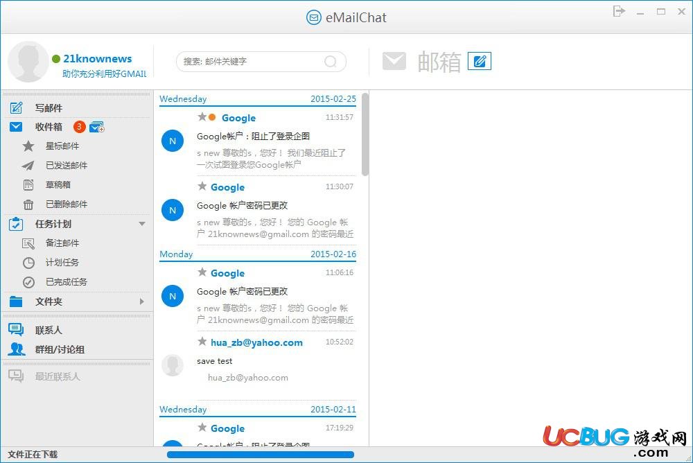This screenshot has width=693, height=463.
Task: Click the 收件箱 inbox envelope icon
Action: coord(16,127)
